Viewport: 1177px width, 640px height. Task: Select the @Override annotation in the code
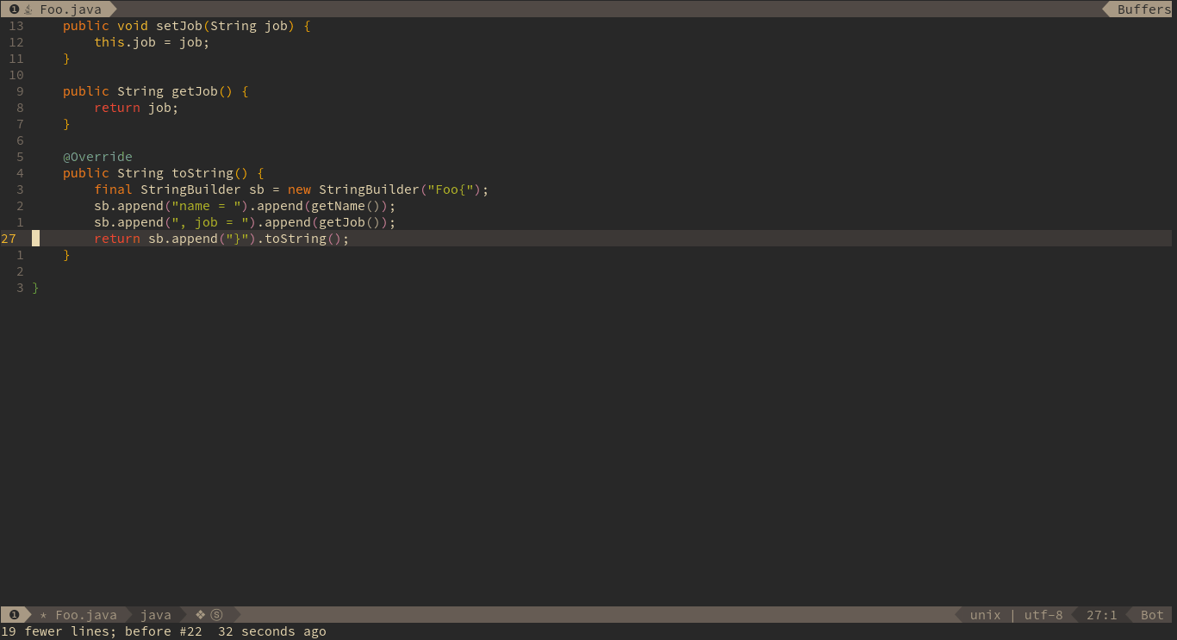click(97, 156)
